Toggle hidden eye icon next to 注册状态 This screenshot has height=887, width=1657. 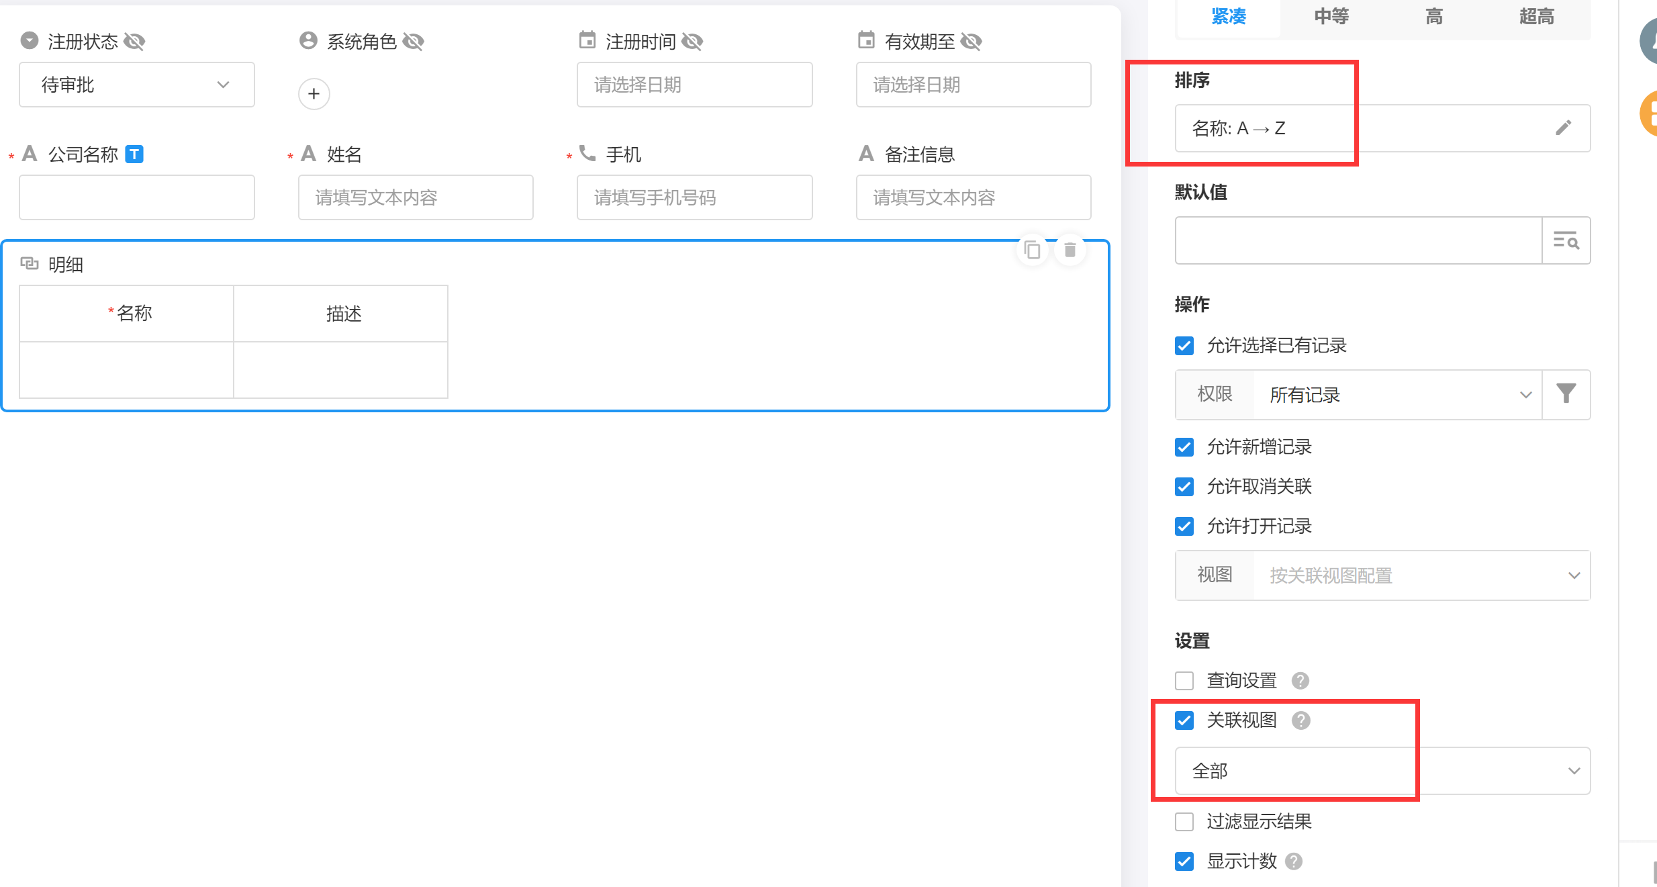click(x=134, y=42)
